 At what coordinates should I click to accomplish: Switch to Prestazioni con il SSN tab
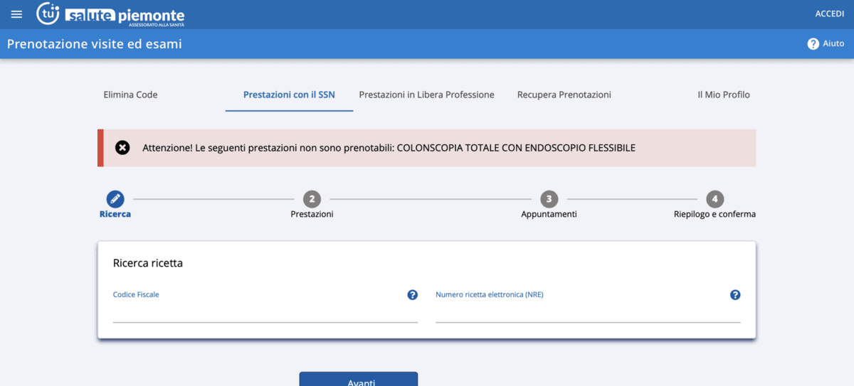point(289,95)
